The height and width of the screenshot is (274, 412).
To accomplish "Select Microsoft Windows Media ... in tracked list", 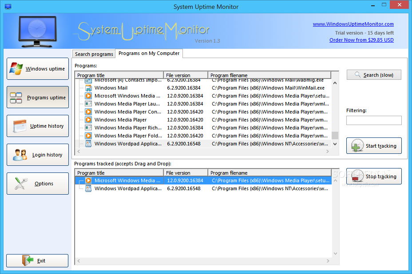I will click(x=203, y=180).
